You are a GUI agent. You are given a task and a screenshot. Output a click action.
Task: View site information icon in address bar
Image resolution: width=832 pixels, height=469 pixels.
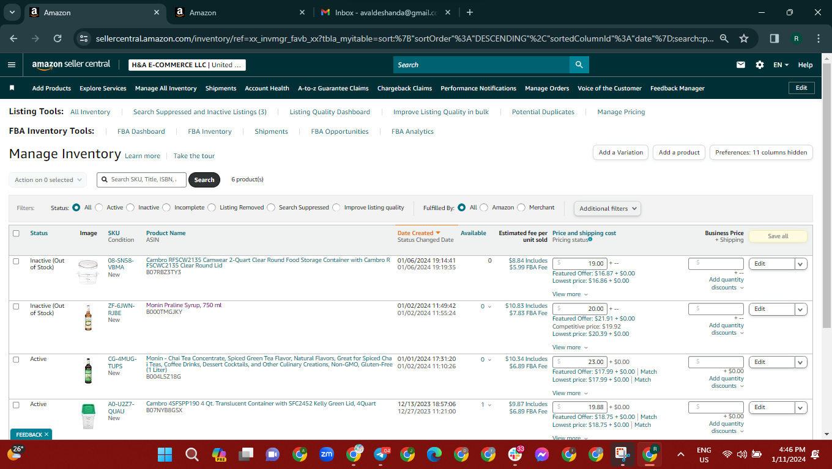84,38
